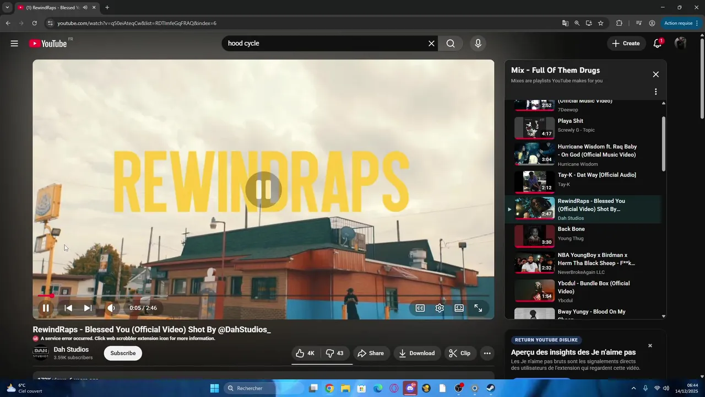Play Tay-K Dat Way from the playlist
The width and height of the screenshot is (705, 397).
(x=587, y=181)
